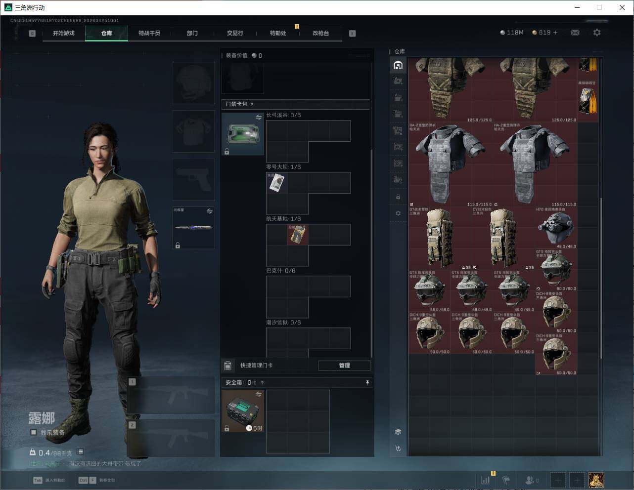This screenshot has height=490, width=634.
Task: Click the swap arrows on the keycard case
Action: pyautogui.click(x=259, y=118)
